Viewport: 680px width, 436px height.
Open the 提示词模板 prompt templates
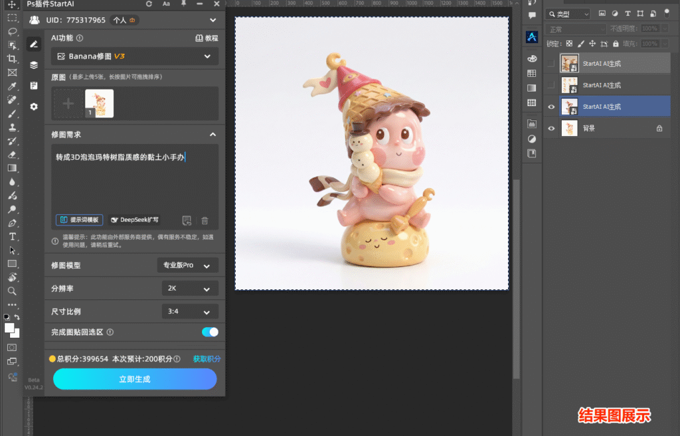point(80,220)
